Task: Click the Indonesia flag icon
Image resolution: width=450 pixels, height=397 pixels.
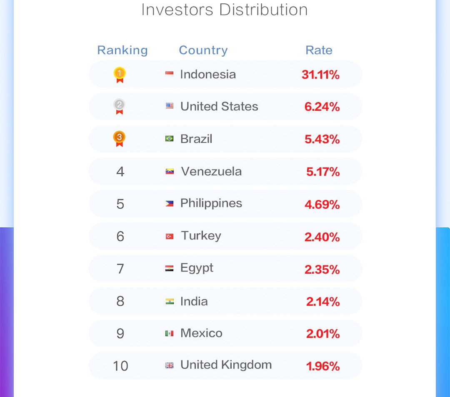Action: click(169, 74)
